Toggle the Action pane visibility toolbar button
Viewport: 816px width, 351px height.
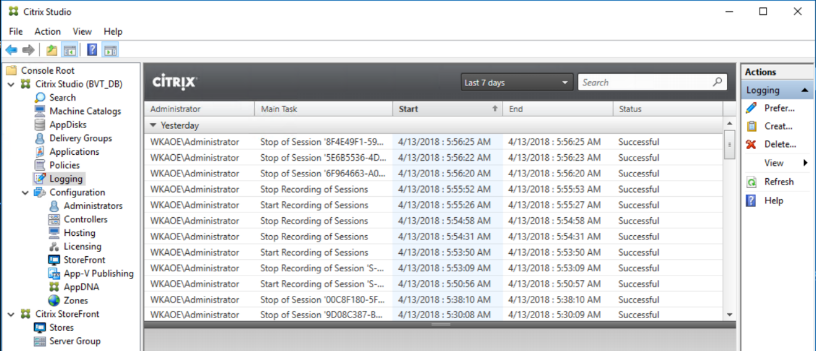coord(110,50)
